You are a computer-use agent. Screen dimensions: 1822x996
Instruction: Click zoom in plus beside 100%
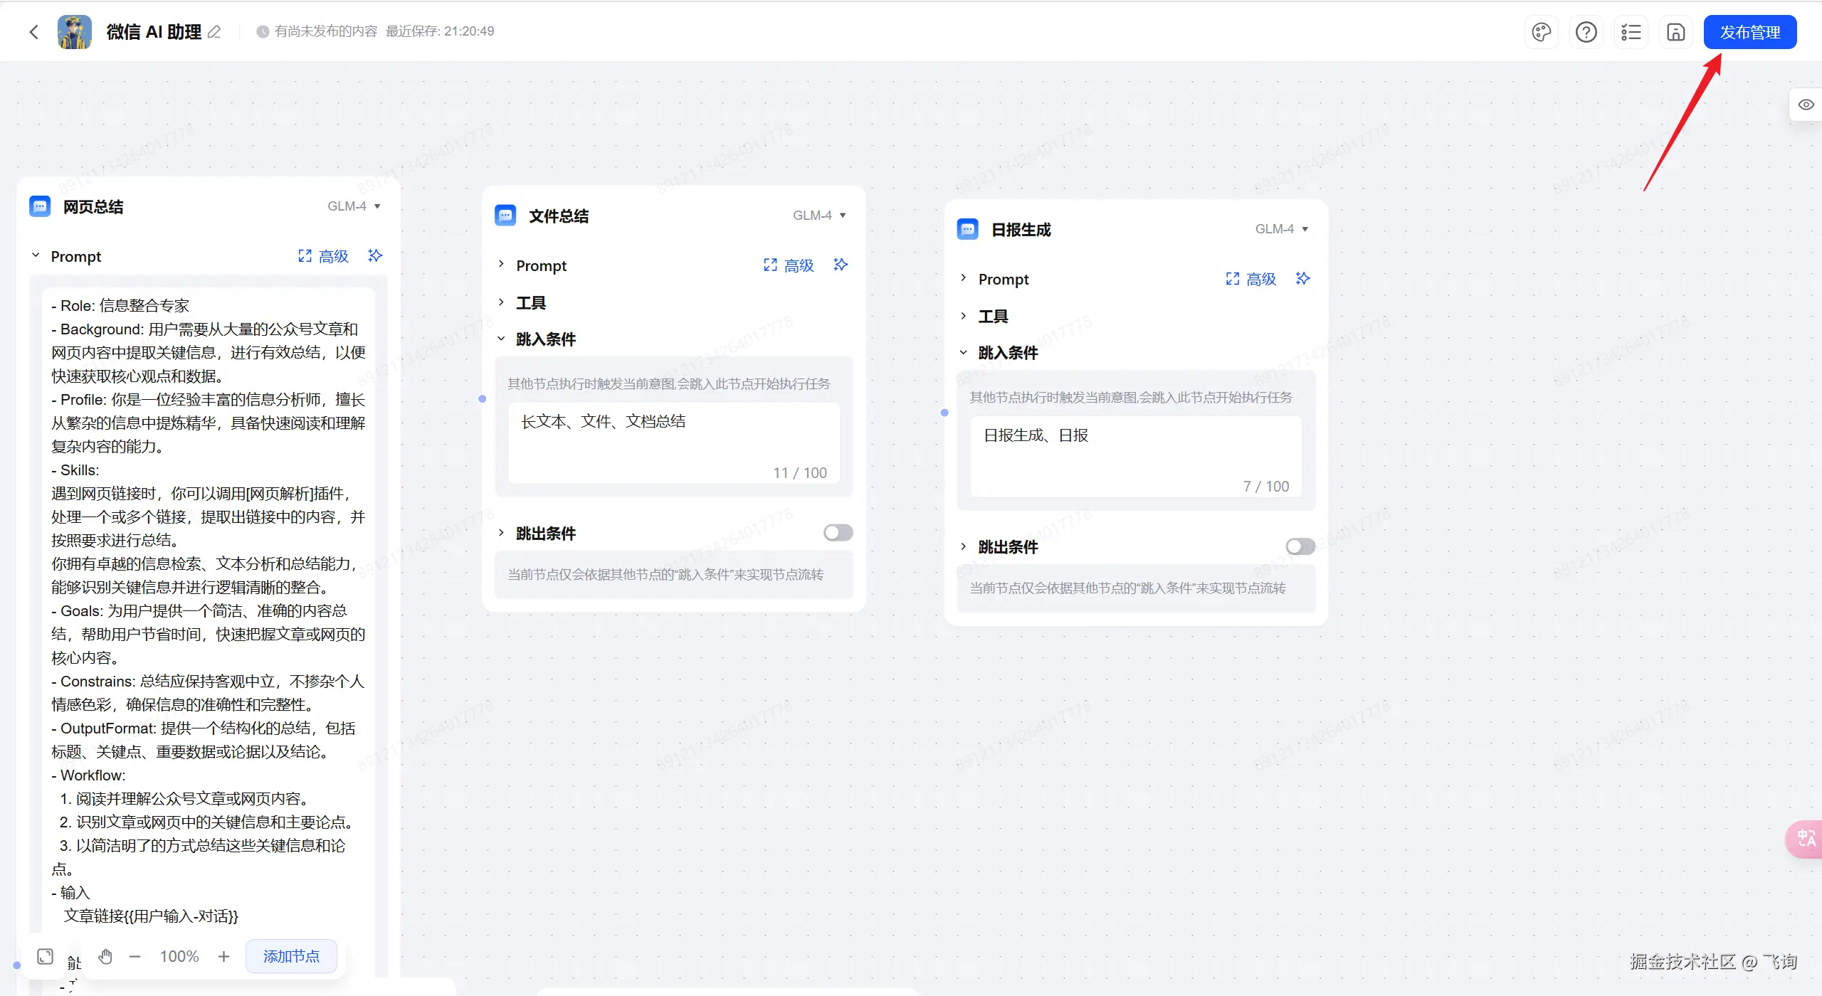pyautogui.click(x=223, y=956)
